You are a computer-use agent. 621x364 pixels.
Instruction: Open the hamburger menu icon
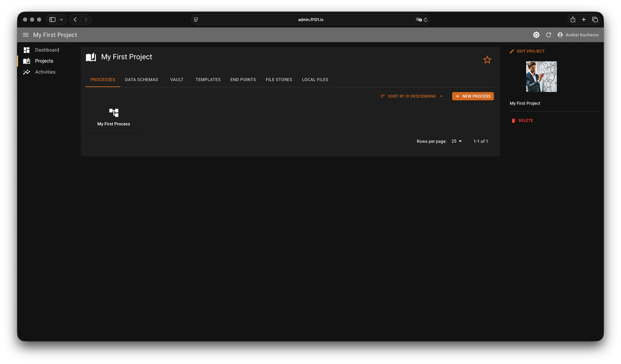(26, 35)
